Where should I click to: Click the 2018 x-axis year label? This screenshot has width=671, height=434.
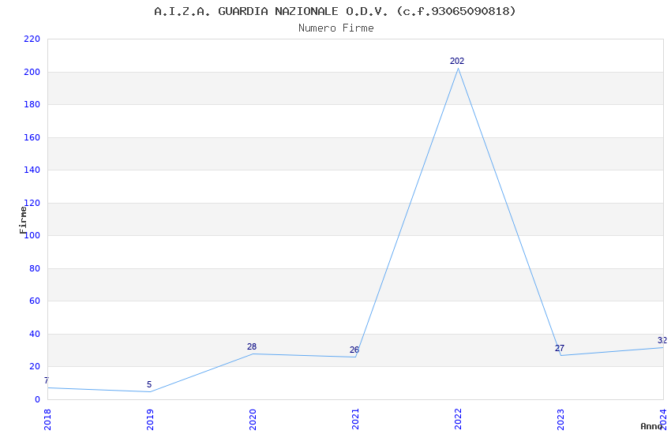point(47,420)
